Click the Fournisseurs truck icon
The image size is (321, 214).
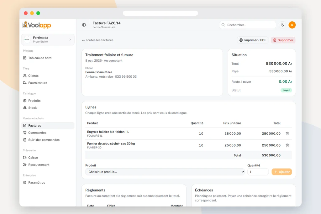pos(25,83)
